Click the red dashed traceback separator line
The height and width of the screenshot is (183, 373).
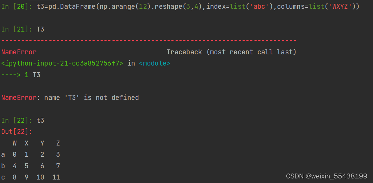[x=149, y=41]
